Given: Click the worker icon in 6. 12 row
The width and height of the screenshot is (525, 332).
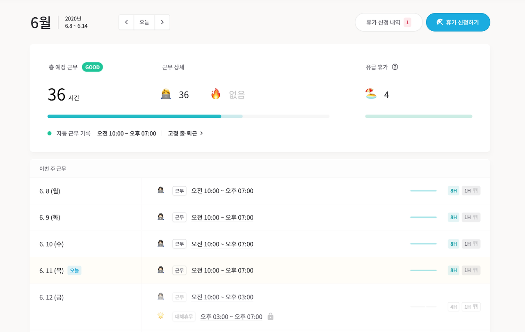Looking at the screenshot, I should [x=161, y=297].
